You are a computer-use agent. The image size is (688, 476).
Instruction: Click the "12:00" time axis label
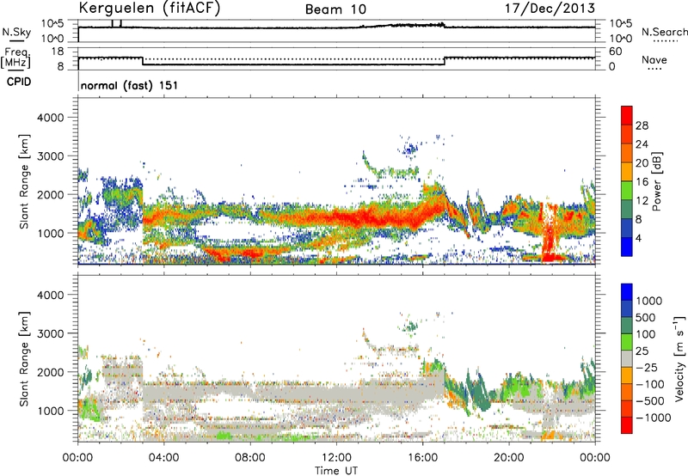(336, 458)
